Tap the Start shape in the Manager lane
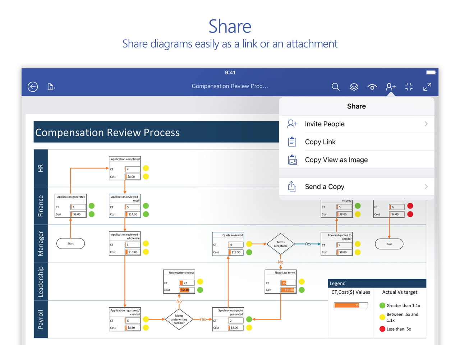The height and width of the screenshot is (345, 460). [70, 244]
